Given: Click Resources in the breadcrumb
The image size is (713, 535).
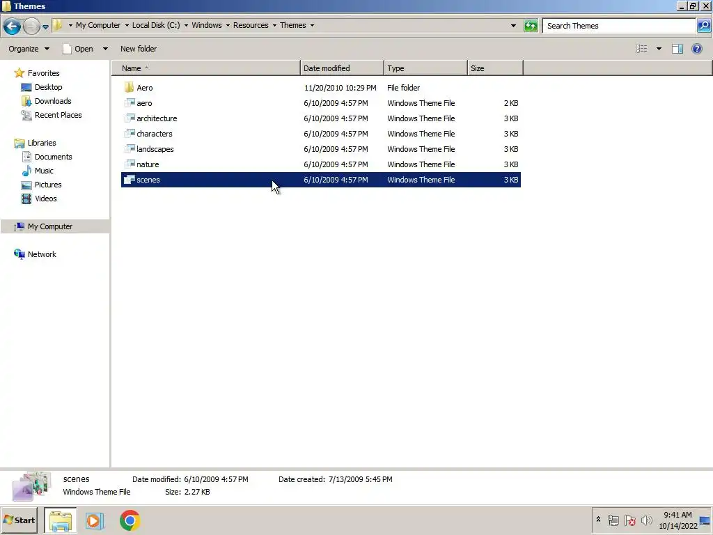Looking at the screenshot, I should (x=251, y=25).
